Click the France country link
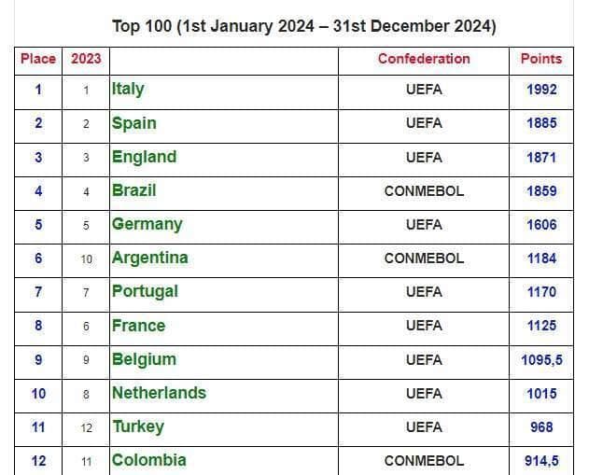This screenshot has height=475, width=589. pyautogui.click(x=138, y=326)
